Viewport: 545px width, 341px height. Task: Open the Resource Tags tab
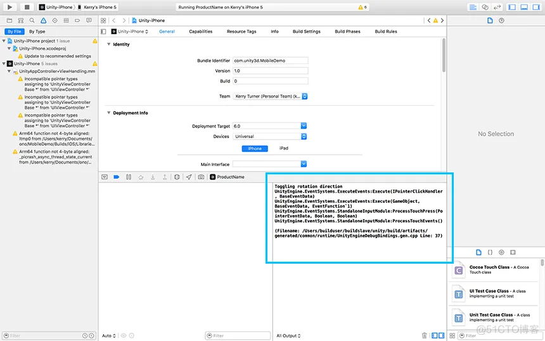(x=241, y=31)
